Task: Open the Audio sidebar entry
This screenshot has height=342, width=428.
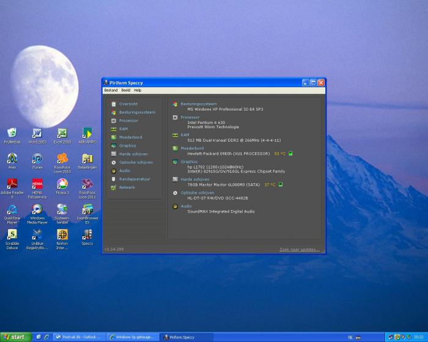Action: pos(120,171)
